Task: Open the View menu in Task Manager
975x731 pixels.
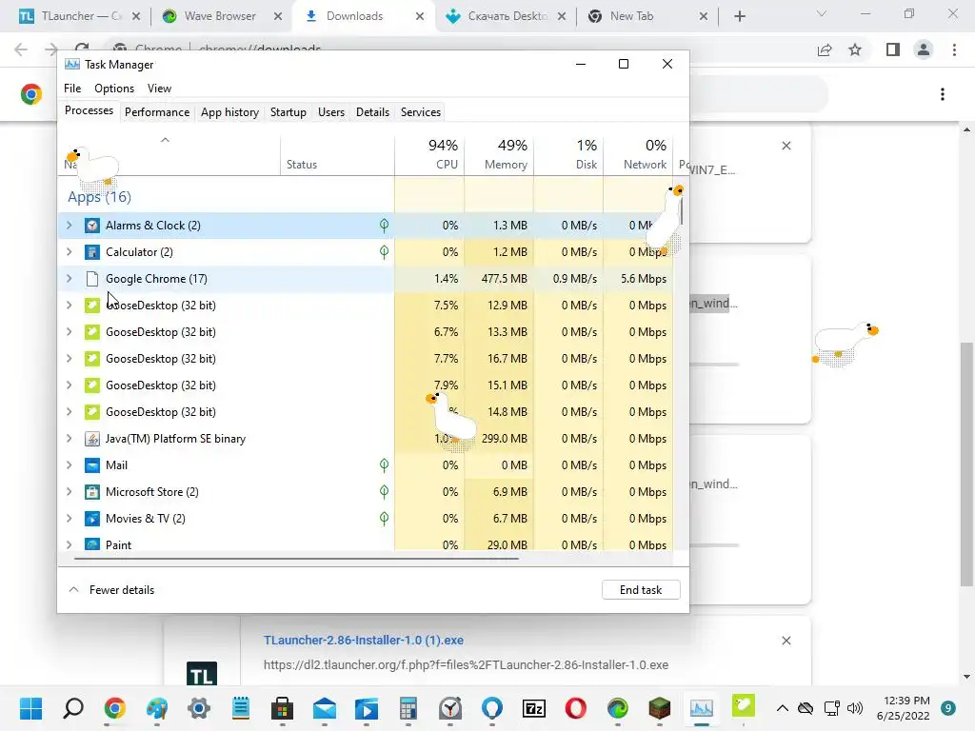Action: click(x=159, y=89)
